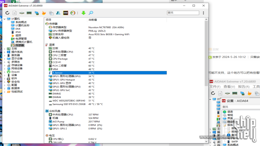Select IPMI in the tree
260x146 pixels.
point(18,32)
